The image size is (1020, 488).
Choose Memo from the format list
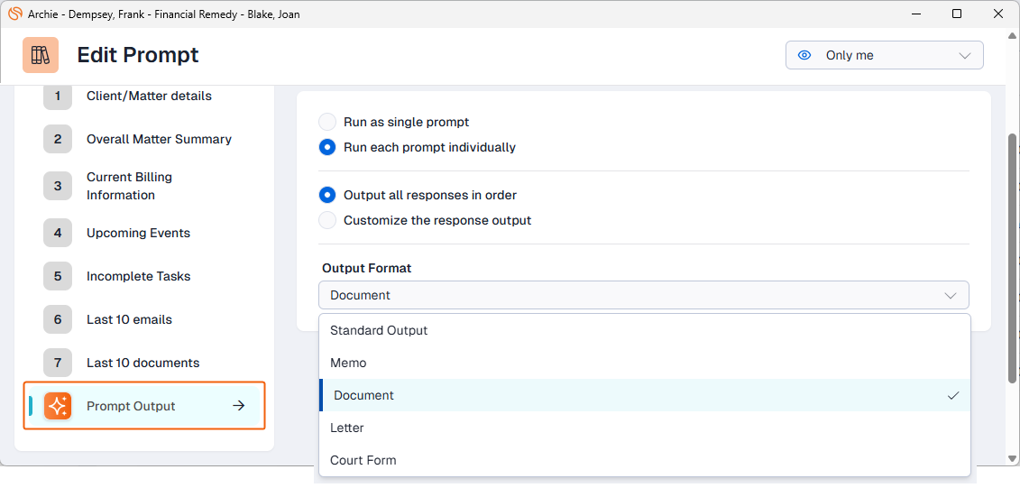point(348,363)
